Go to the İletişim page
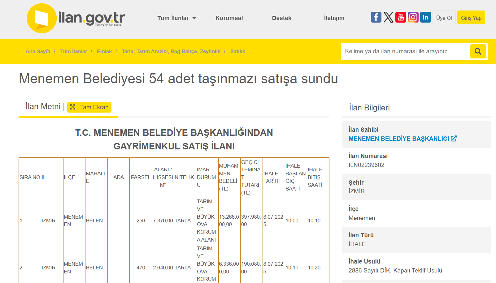Image resolution: width=496 pixels, height=283 pixels. [334, 18]
